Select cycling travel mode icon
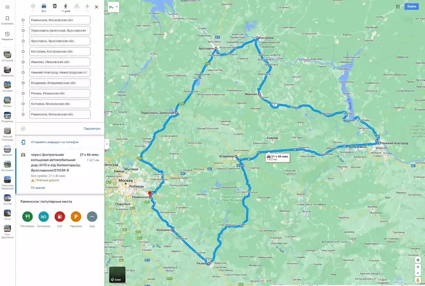The image size is (425, 286). (76, 6)
